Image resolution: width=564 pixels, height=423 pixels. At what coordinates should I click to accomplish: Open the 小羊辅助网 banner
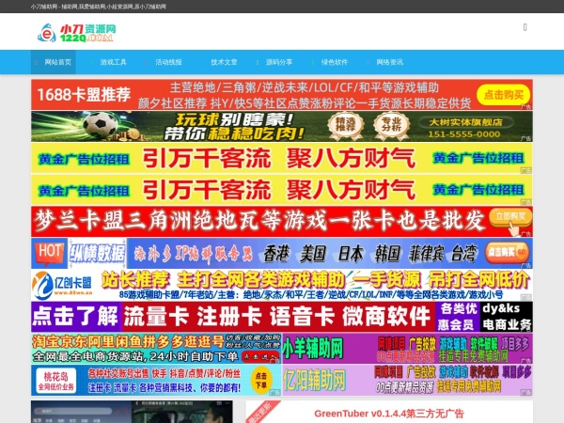(407, 348)
